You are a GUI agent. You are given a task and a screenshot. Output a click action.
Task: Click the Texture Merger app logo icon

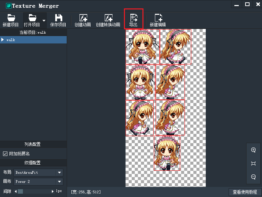pyautogui.click(x=9, y=6)
